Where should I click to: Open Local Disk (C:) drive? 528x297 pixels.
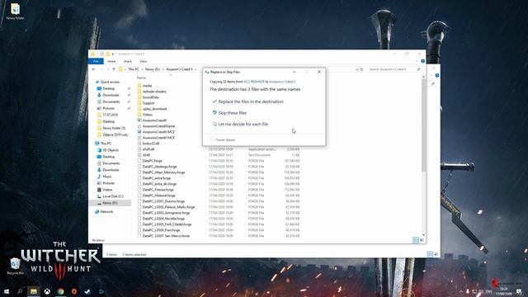[x=110, y=196]
